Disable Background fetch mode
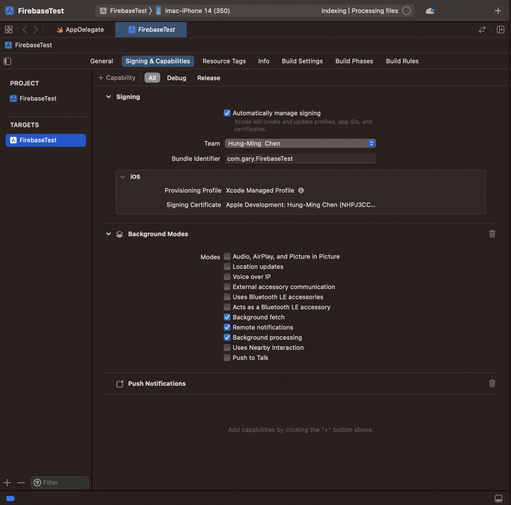 (227, 317)
